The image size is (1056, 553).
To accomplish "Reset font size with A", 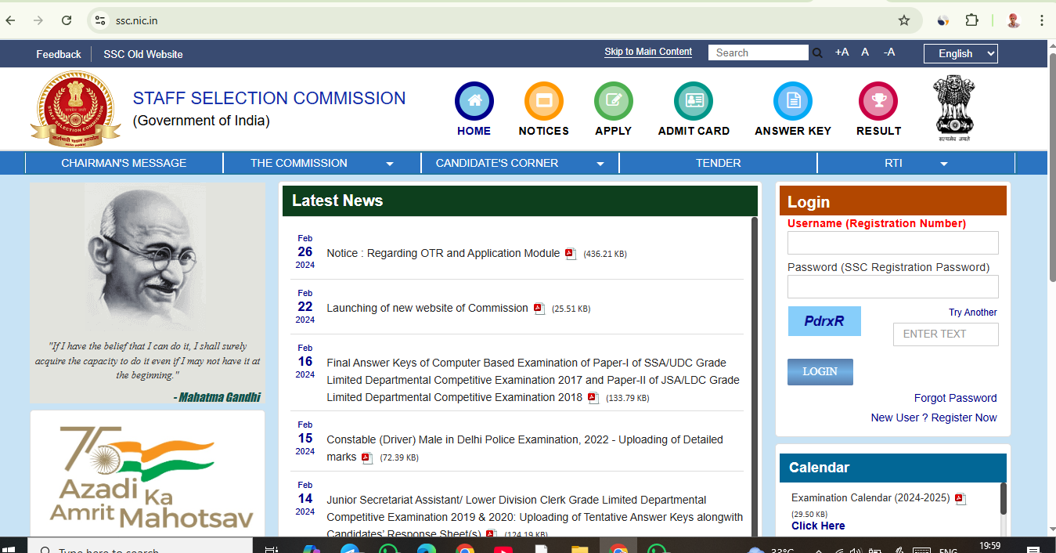I will click(x=865, y=52).
